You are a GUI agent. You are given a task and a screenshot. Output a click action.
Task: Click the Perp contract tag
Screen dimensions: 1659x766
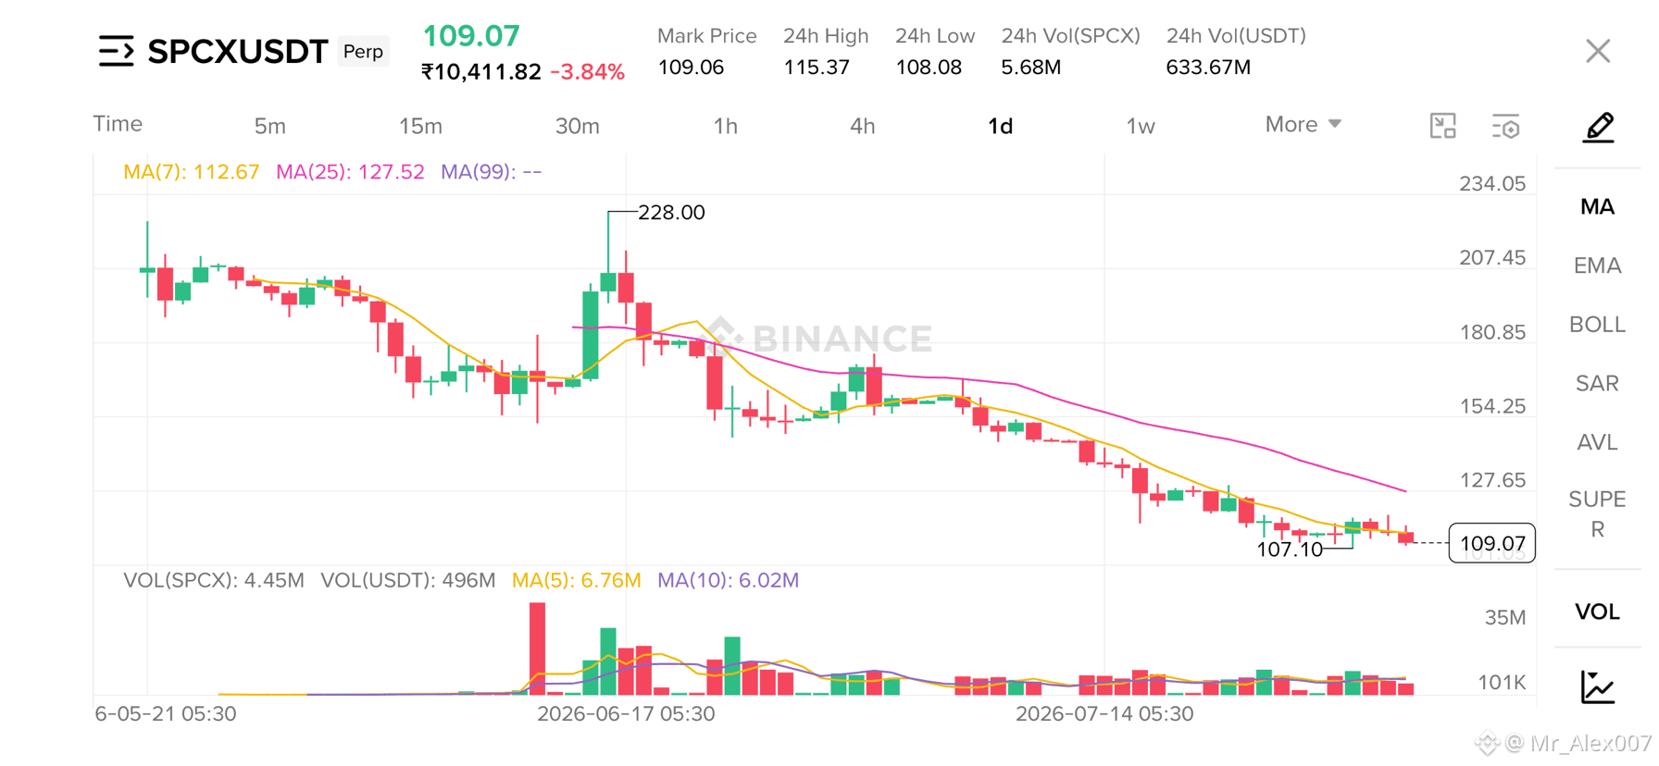point(363,51)
